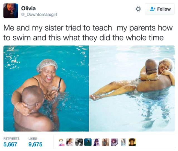178x151 pixels.
Task: View the 9,675 likes count
Action: (x=35, y=144)
